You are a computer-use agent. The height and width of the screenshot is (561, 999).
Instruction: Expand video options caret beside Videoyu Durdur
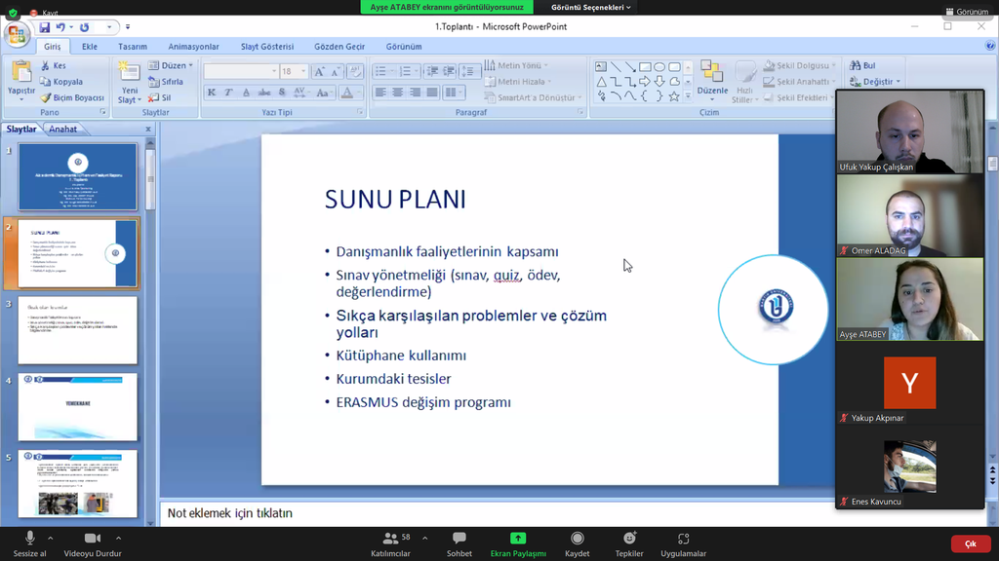pos(118,538)
